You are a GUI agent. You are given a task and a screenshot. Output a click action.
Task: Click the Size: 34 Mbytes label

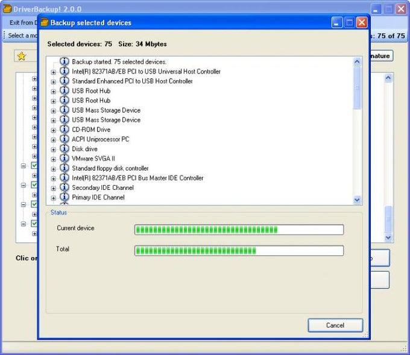click(x=142, y=44)
